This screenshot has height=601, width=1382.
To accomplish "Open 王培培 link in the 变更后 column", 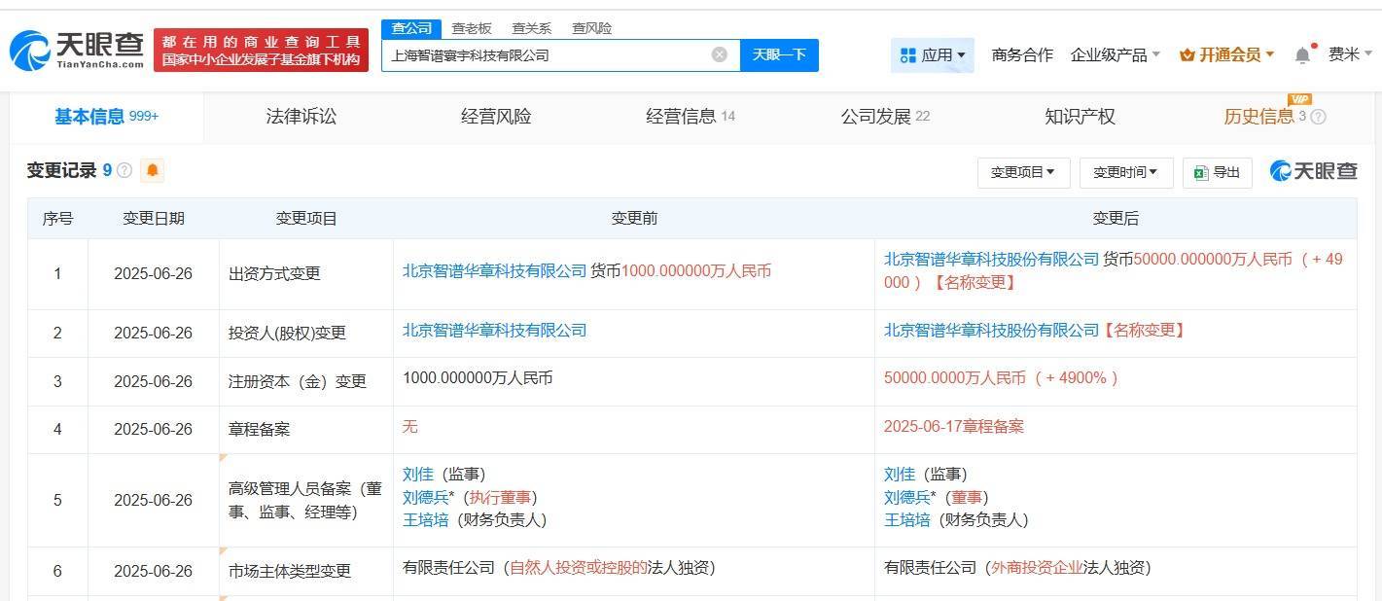I will (907, 520).
